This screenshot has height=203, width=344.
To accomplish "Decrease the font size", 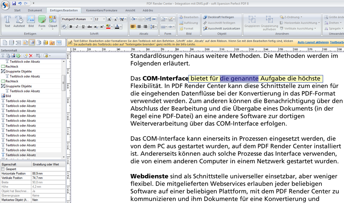I will [115, 19].
